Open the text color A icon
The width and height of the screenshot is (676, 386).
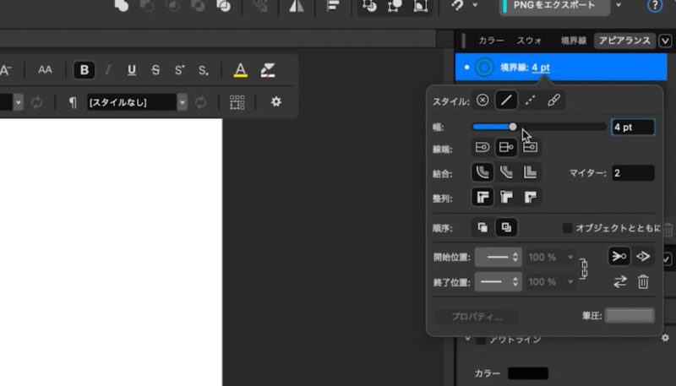point(241,70)
